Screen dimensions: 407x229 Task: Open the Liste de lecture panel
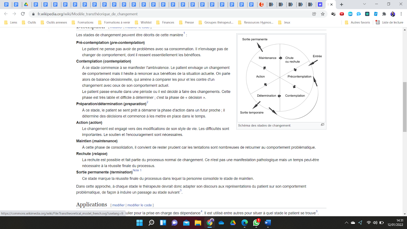click(389, 22)
